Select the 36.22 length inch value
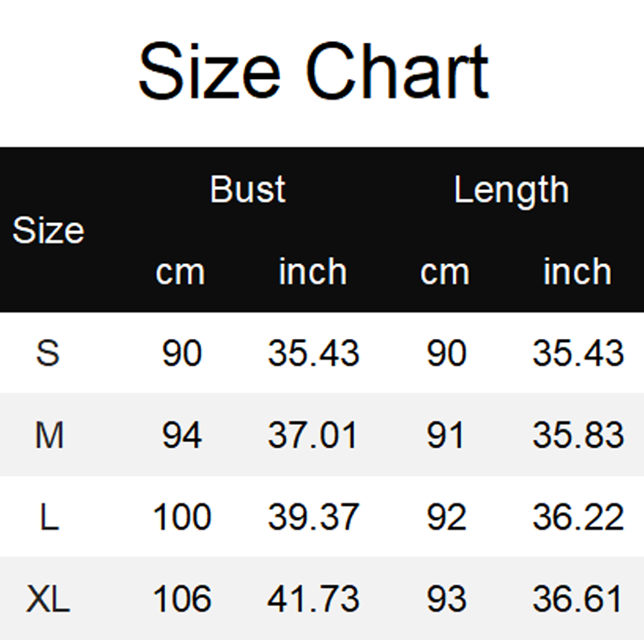 pos(578,518)
